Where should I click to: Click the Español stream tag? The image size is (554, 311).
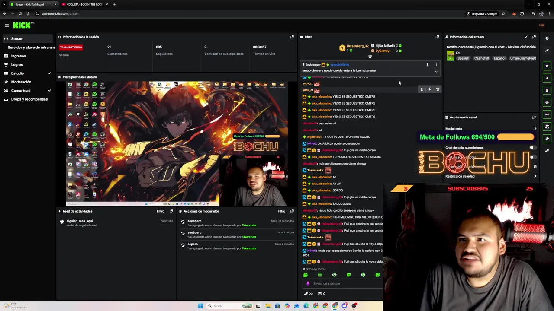coord(499,58)
